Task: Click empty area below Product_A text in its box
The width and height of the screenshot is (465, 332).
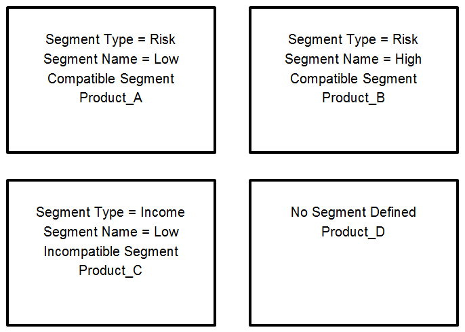Action: (x=111, y=127)
